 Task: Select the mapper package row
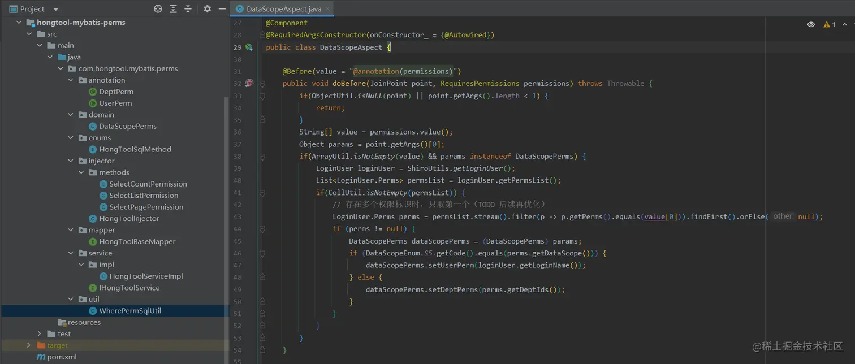pyautogui.click(x=115, y=230)
